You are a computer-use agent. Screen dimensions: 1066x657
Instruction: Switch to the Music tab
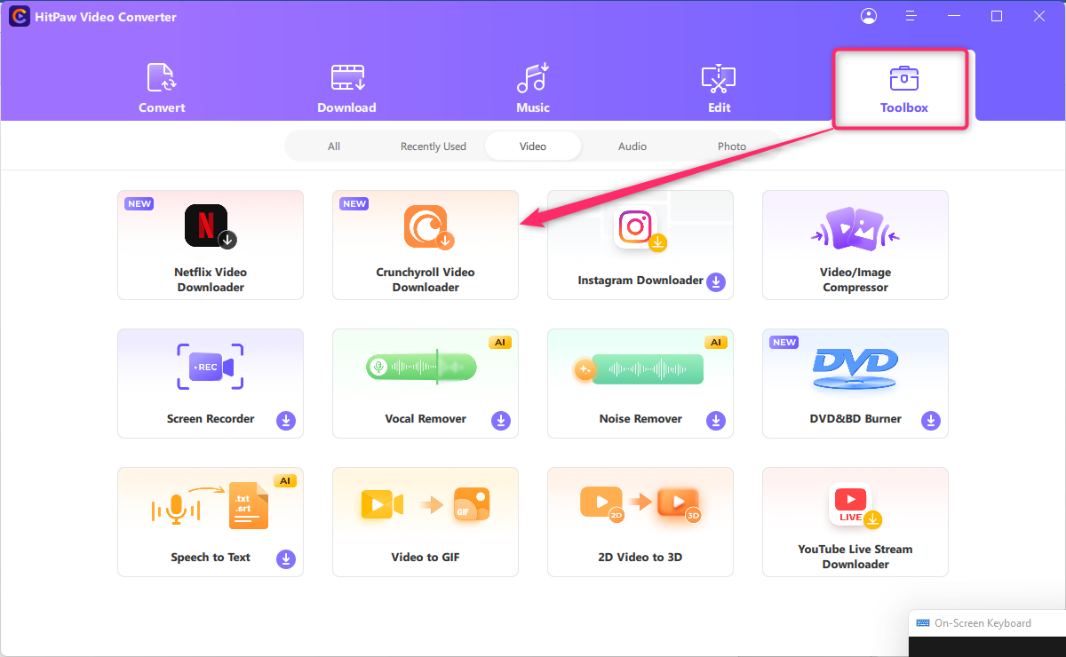[533, 89]
